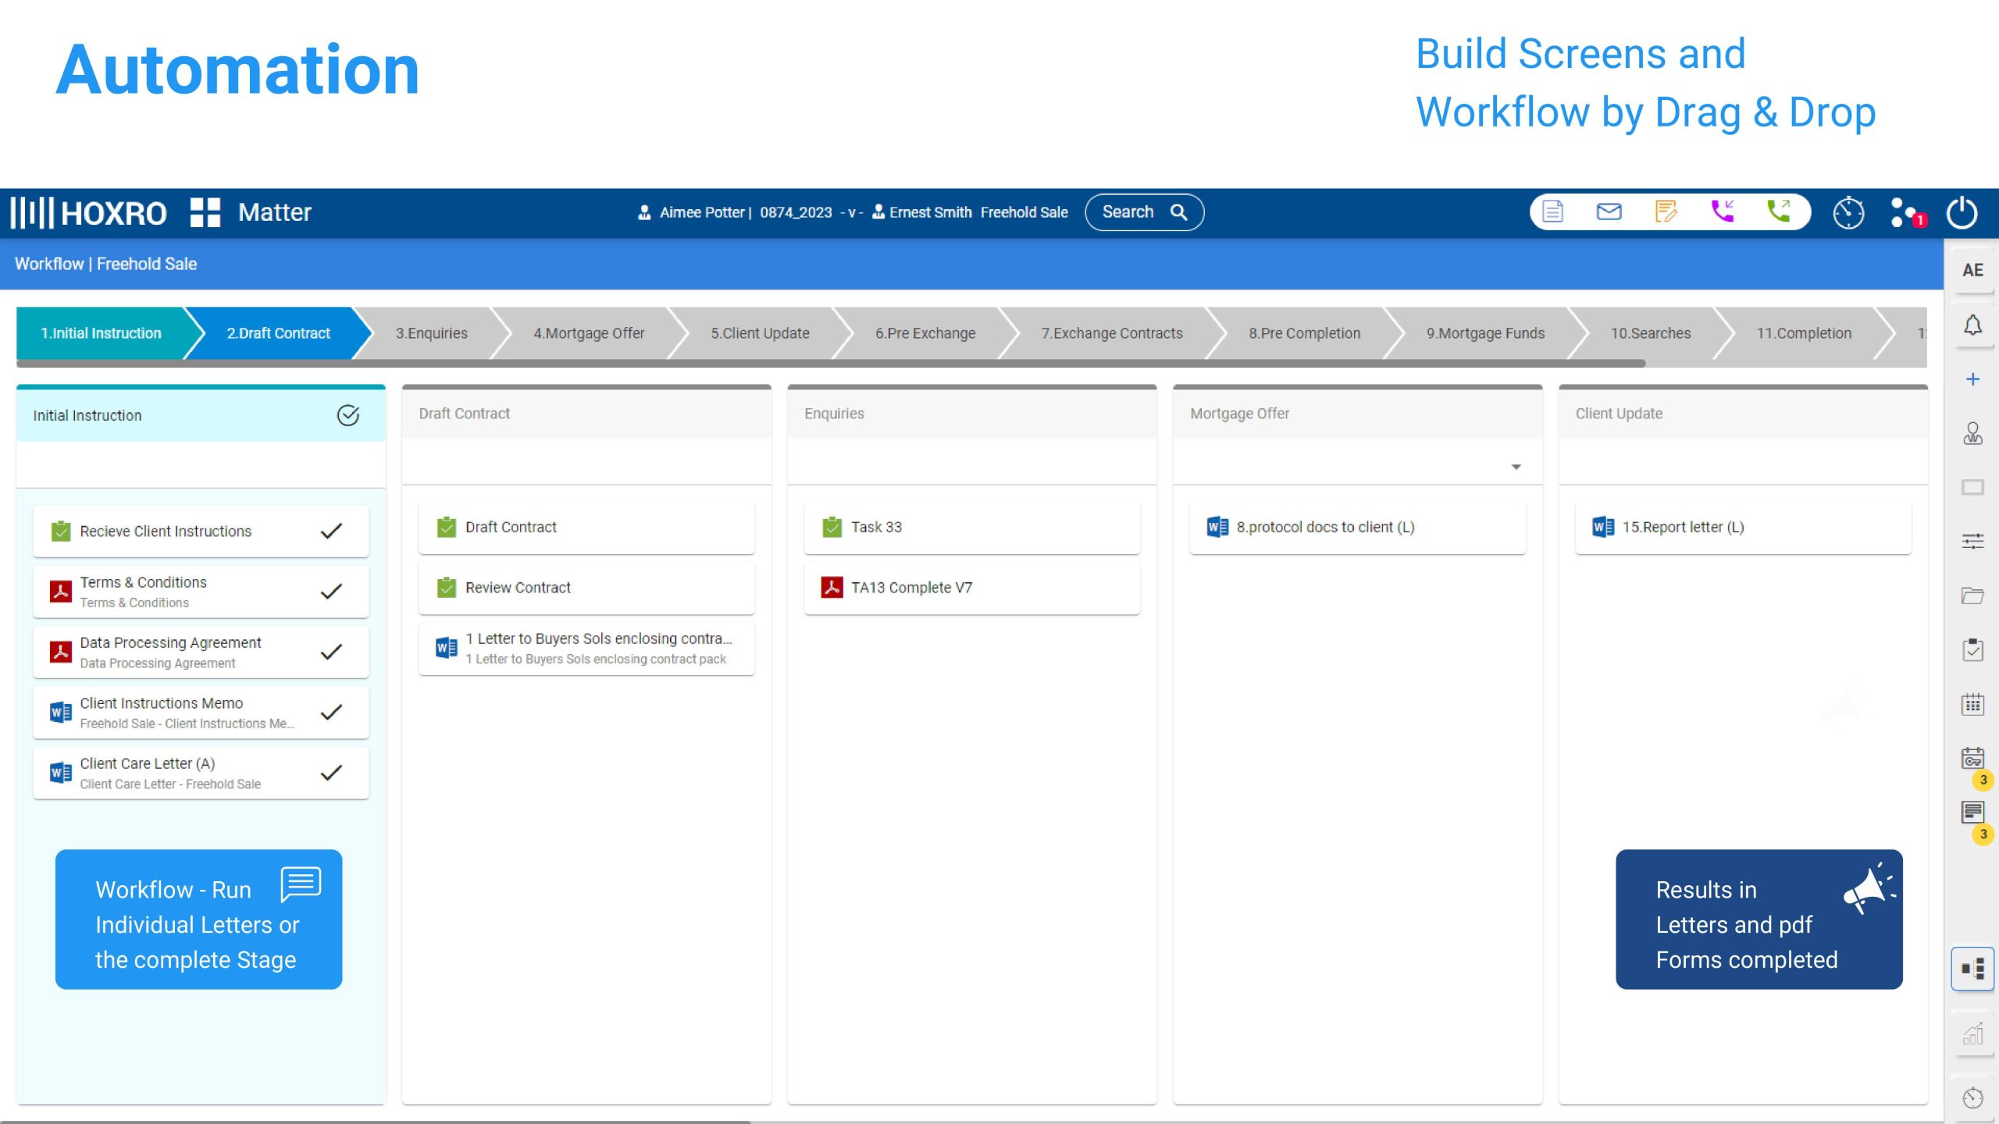Click the power logout icon

coord(1962,213)
